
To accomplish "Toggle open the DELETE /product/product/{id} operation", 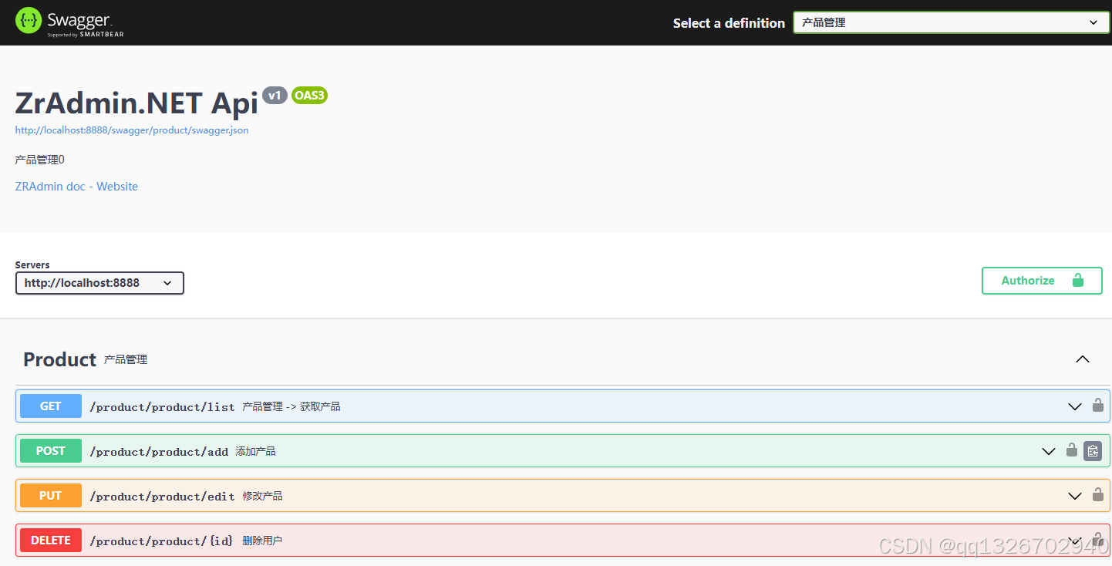I will [1074, 540].
